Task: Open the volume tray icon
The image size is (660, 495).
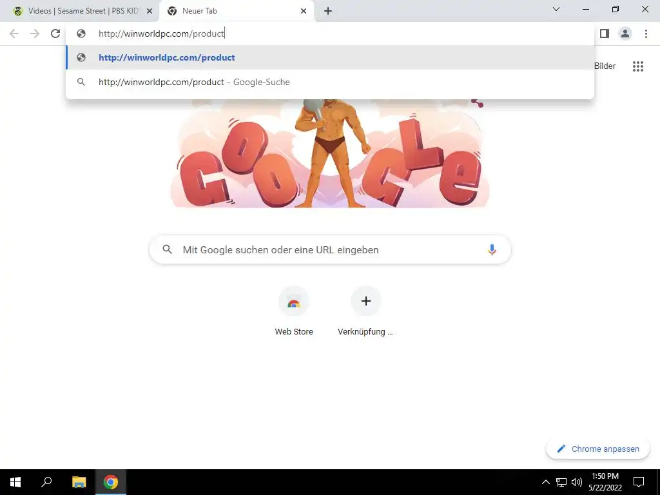Action: click(577, 482)
